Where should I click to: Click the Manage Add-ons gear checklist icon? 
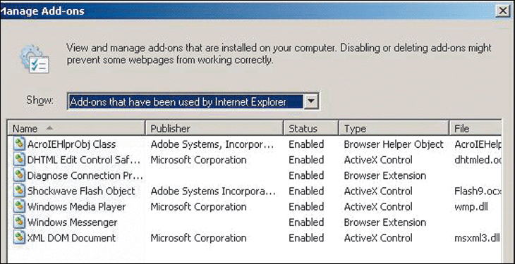(x=35, y=58)
